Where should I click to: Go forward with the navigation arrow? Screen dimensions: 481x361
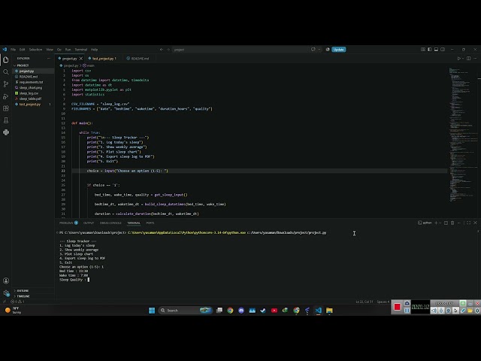(x=168, y=50)
